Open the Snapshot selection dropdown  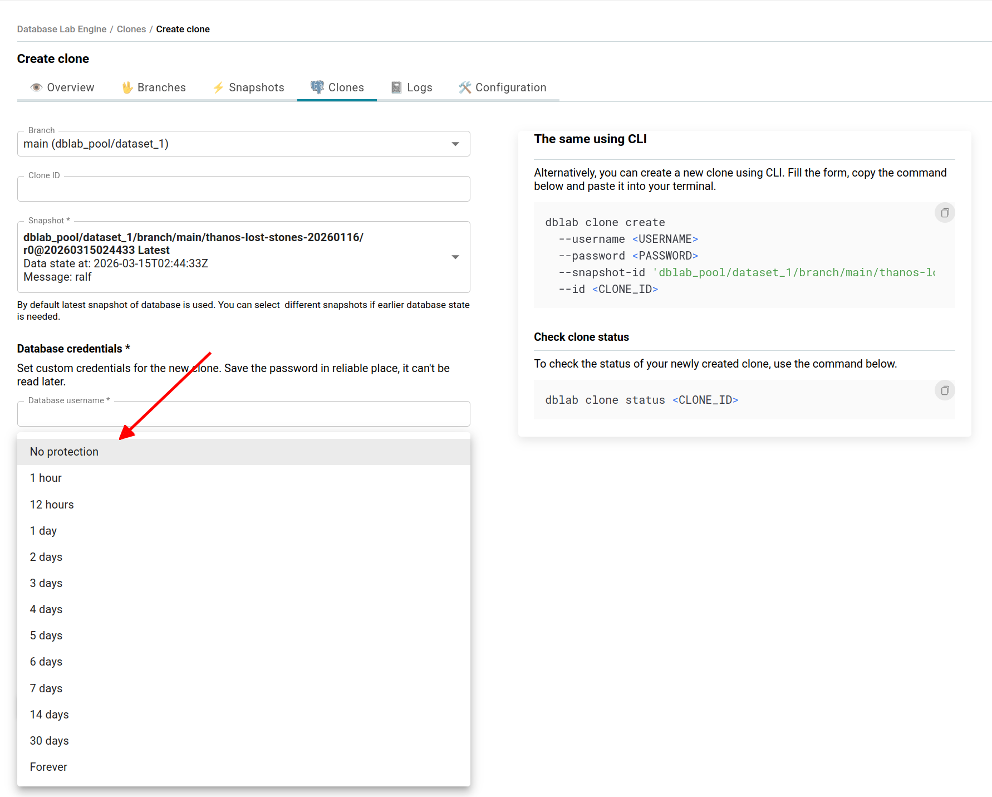pyautogui.click(x=455, y=257)
